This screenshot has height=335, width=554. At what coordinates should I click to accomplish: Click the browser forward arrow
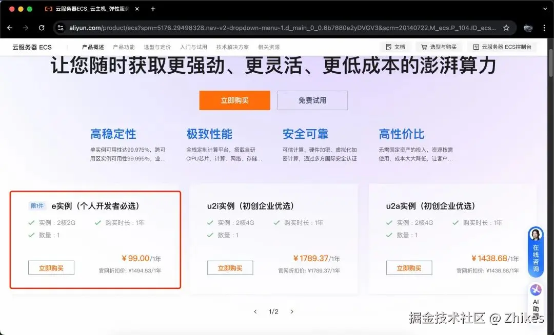point(26,28)
